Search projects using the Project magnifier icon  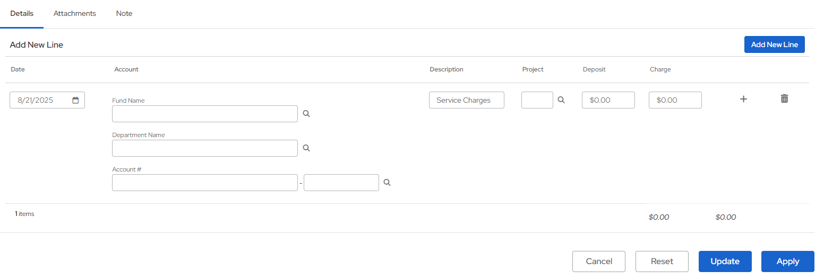click(x=561, y=100)
